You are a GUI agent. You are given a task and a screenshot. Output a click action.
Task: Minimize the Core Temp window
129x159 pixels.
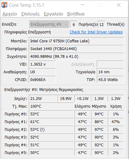[83, 5]
